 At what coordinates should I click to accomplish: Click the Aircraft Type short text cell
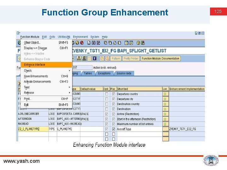[139, 129]
